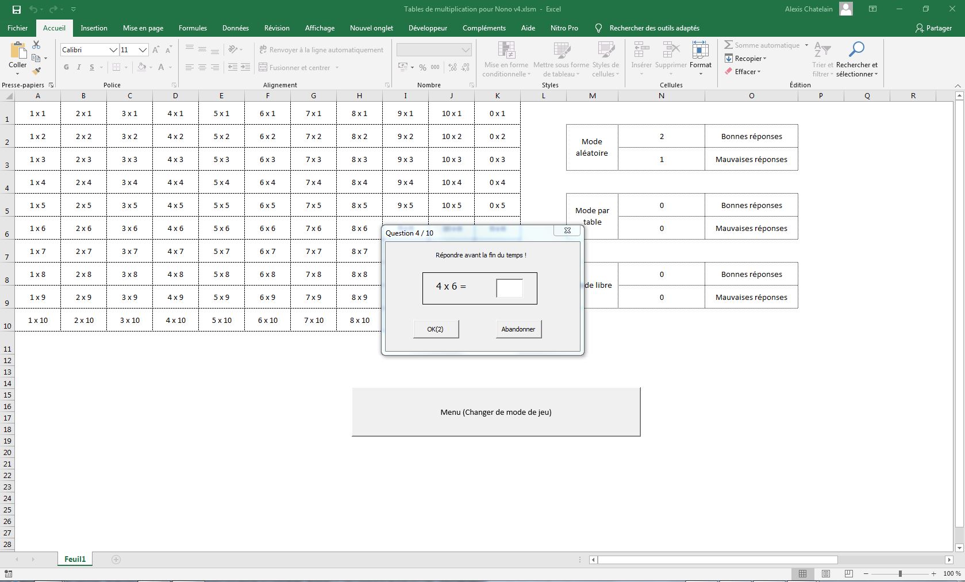965x582 pixels.
Task: Open the Rechercher et sélectionner tool
Action: click(856, 59)
